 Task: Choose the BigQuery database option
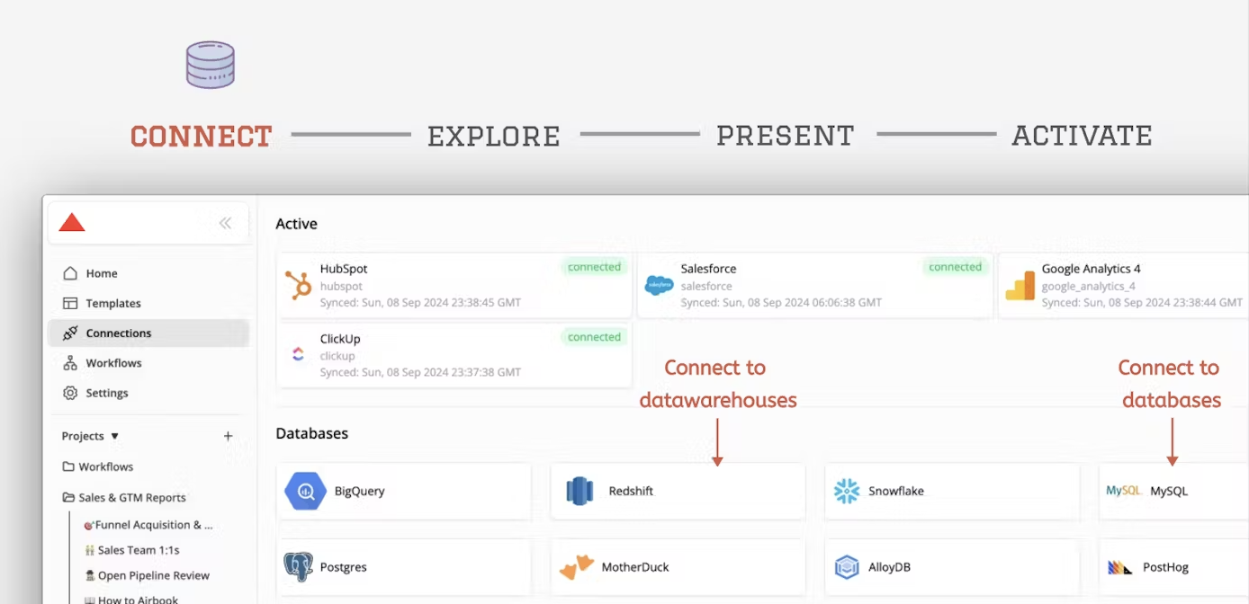[x=404, y=491]
